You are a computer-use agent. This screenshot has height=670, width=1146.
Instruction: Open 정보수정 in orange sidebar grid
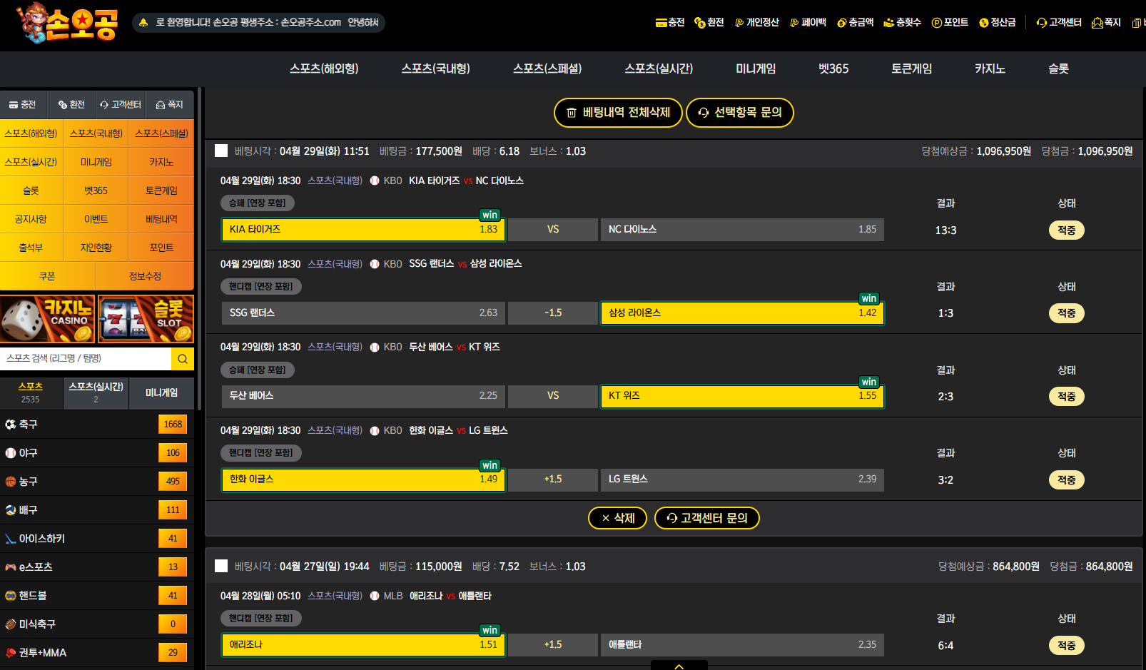pyautogui.click(x=146, y=276)
